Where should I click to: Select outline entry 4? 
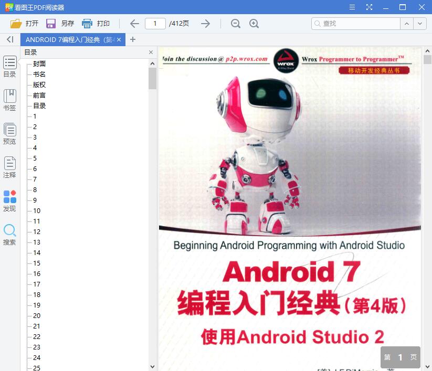click(35, 148)
